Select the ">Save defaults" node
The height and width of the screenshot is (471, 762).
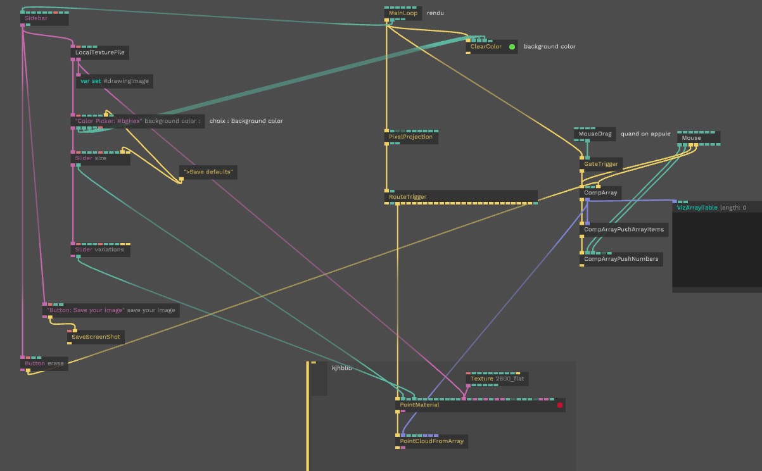point(208,172)
